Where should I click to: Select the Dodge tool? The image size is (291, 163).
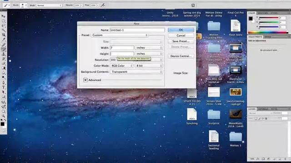[x=3, y=77]
